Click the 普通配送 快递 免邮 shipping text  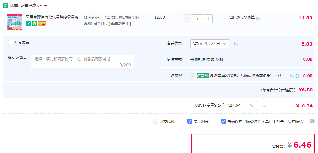pyautogui.click(x=207, y=60)
